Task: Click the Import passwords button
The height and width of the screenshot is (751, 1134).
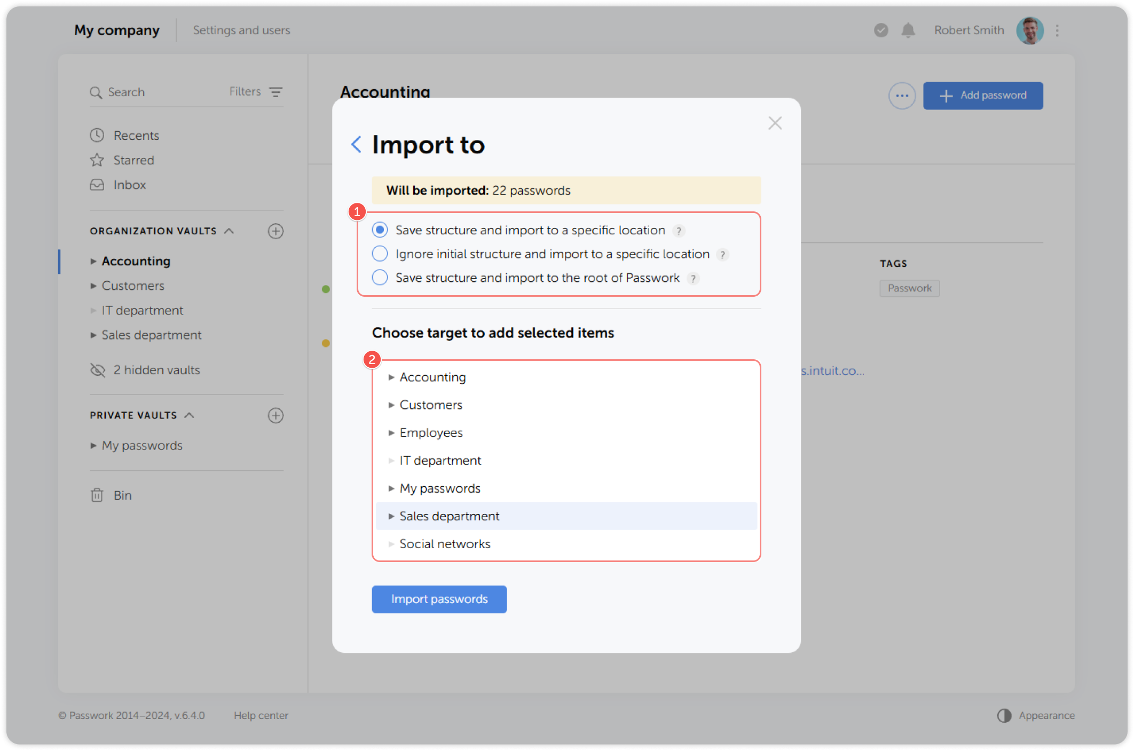Action: (x=439, y=599)
